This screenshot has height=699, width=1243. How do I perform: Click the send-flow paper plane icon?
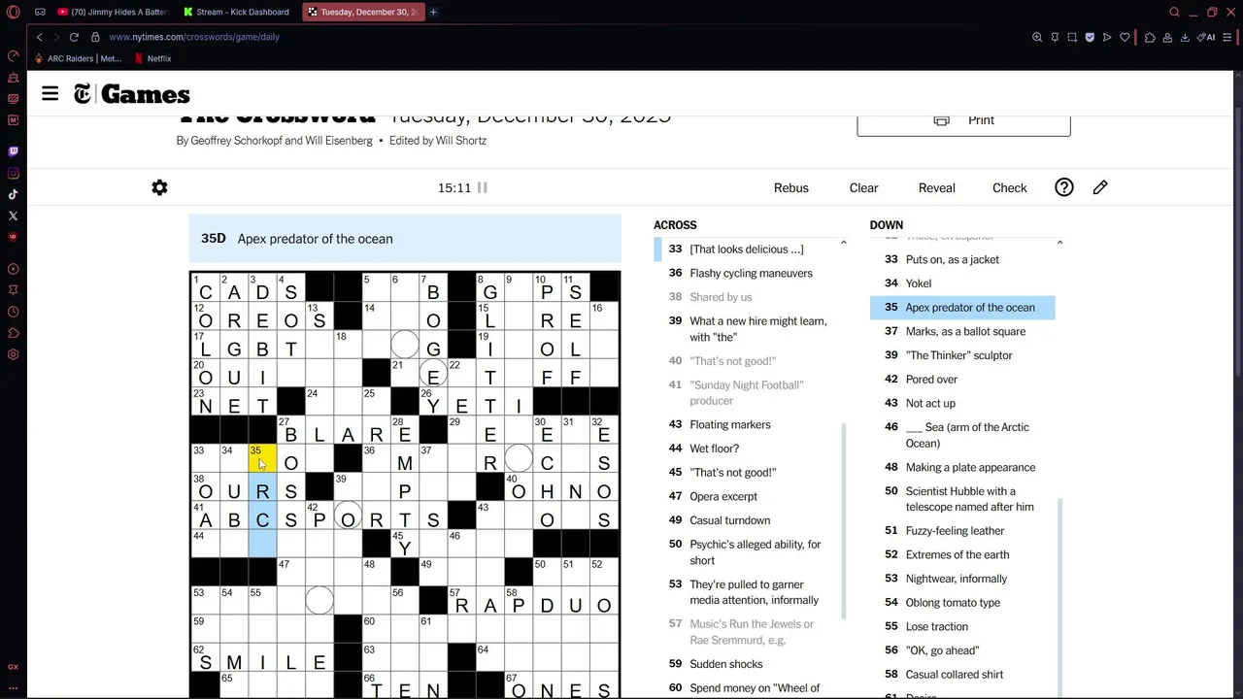tap(1107, 37)
